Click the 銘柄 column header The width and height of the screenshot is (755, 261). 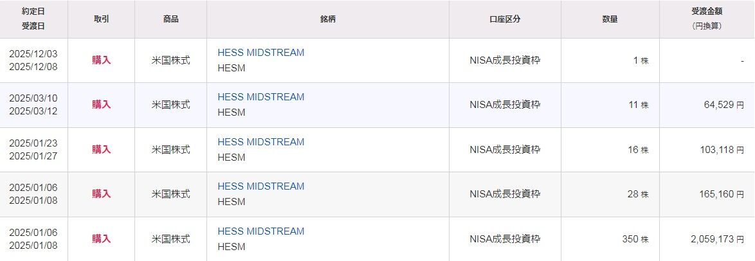point(327,19)
